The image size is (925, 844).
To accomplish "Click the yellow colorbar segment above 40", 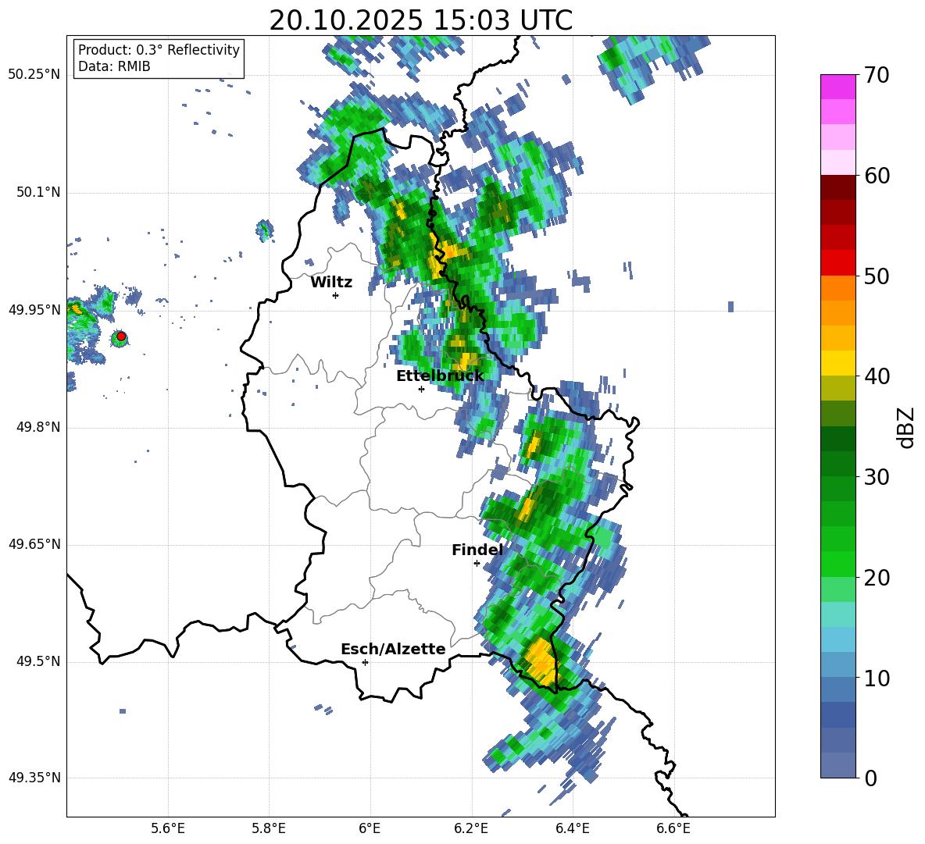I will 837,363.
